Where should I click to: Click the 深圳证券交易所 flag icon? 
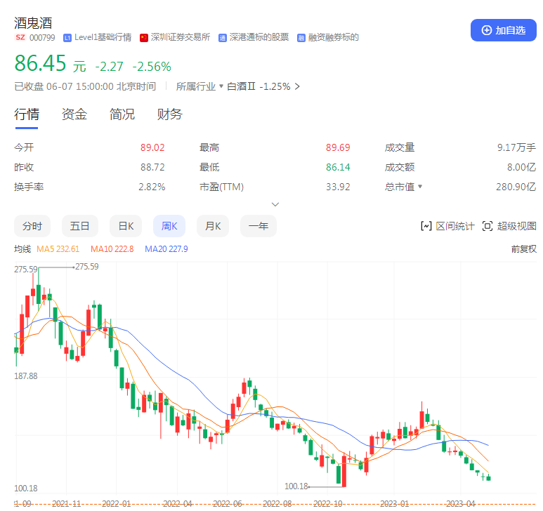click(144, 38)
